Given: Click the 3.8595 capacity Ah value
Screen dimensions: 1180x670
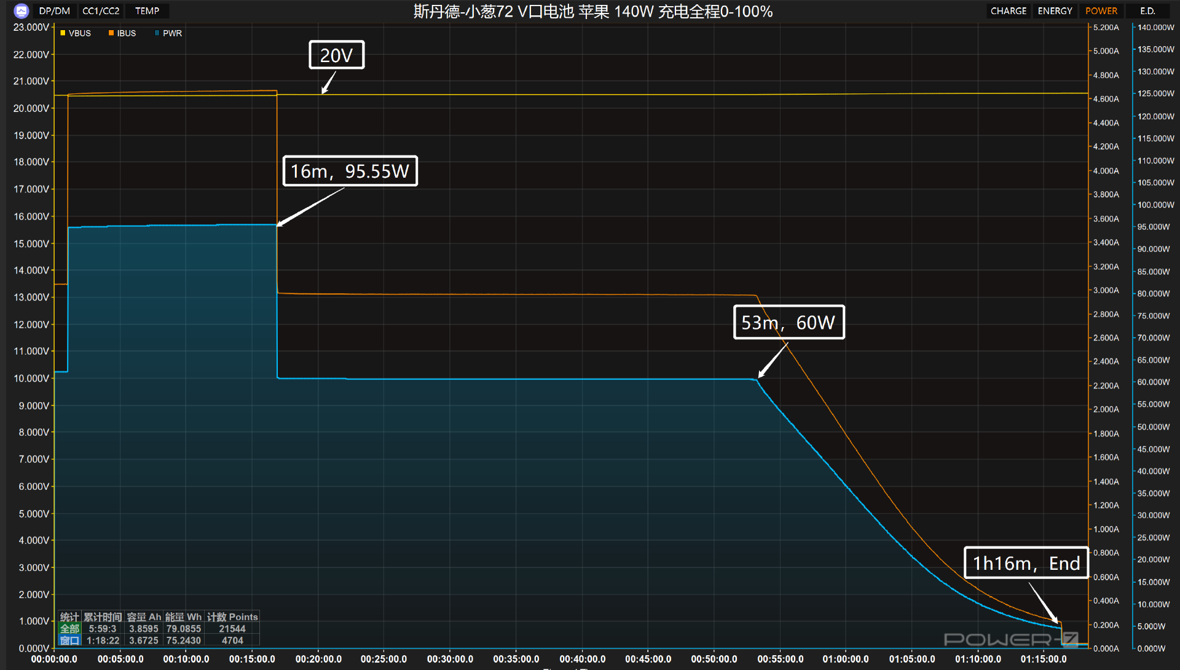Looking at the screenshot, I should pyautogui.click(x=144, y=629).
